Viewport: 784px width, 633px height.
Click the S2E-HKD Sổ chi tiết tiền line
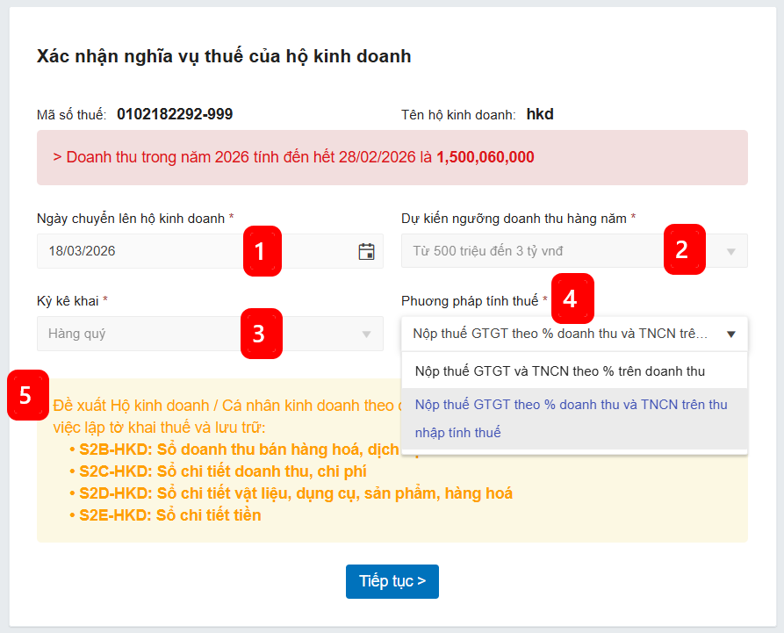[170, 515]
